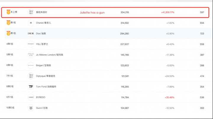
Task: Click the -17.38% growth figure
Action: coord(170,55)
